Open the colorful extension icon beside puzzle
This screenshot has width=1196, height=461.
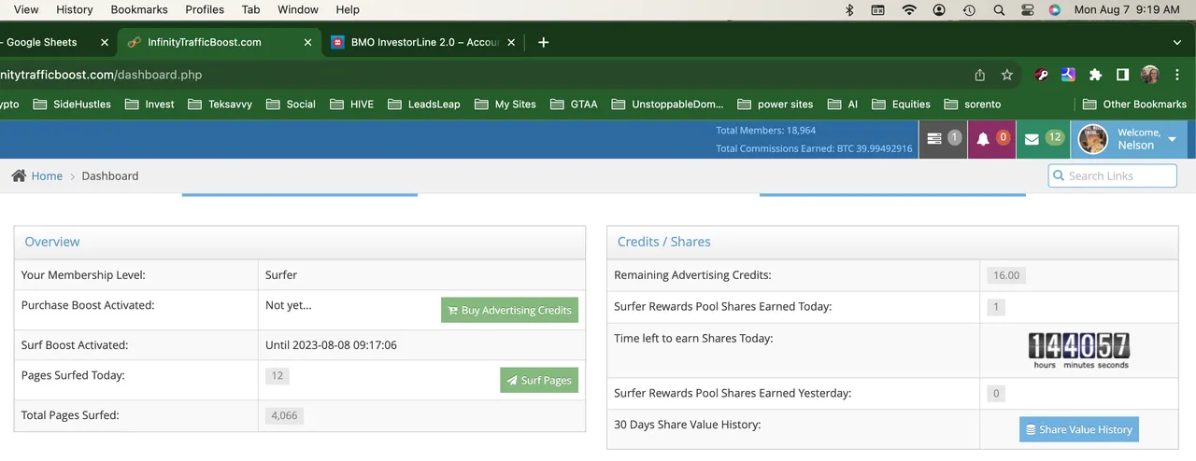tap(1068, 75)
